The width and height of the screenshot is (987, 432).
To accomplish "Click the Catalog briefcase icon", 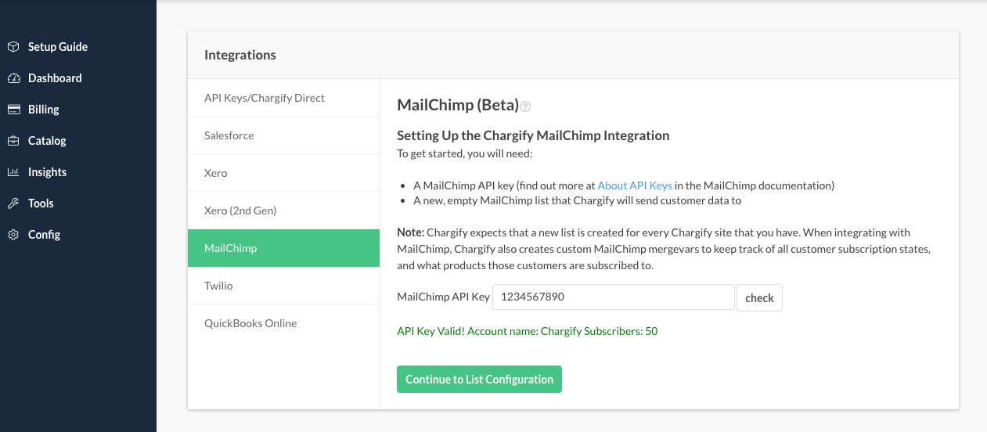I will pyautogui.click(x=13, y=141).
